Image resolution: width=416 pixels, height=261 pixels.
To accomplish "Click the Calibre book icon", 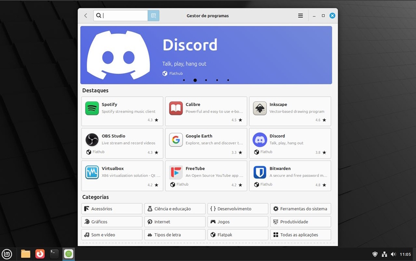I will tap(176, 108).
